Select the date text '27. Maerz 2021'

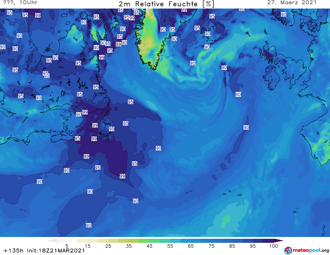click(x=292, y=3)
